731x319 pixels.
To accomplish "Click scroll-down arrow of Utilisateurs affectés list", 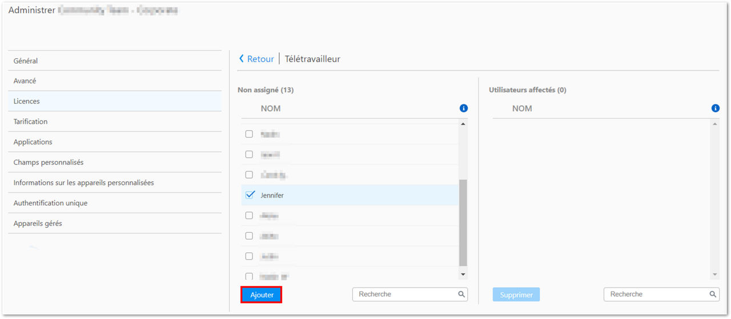I will click(x=715, y=274).
